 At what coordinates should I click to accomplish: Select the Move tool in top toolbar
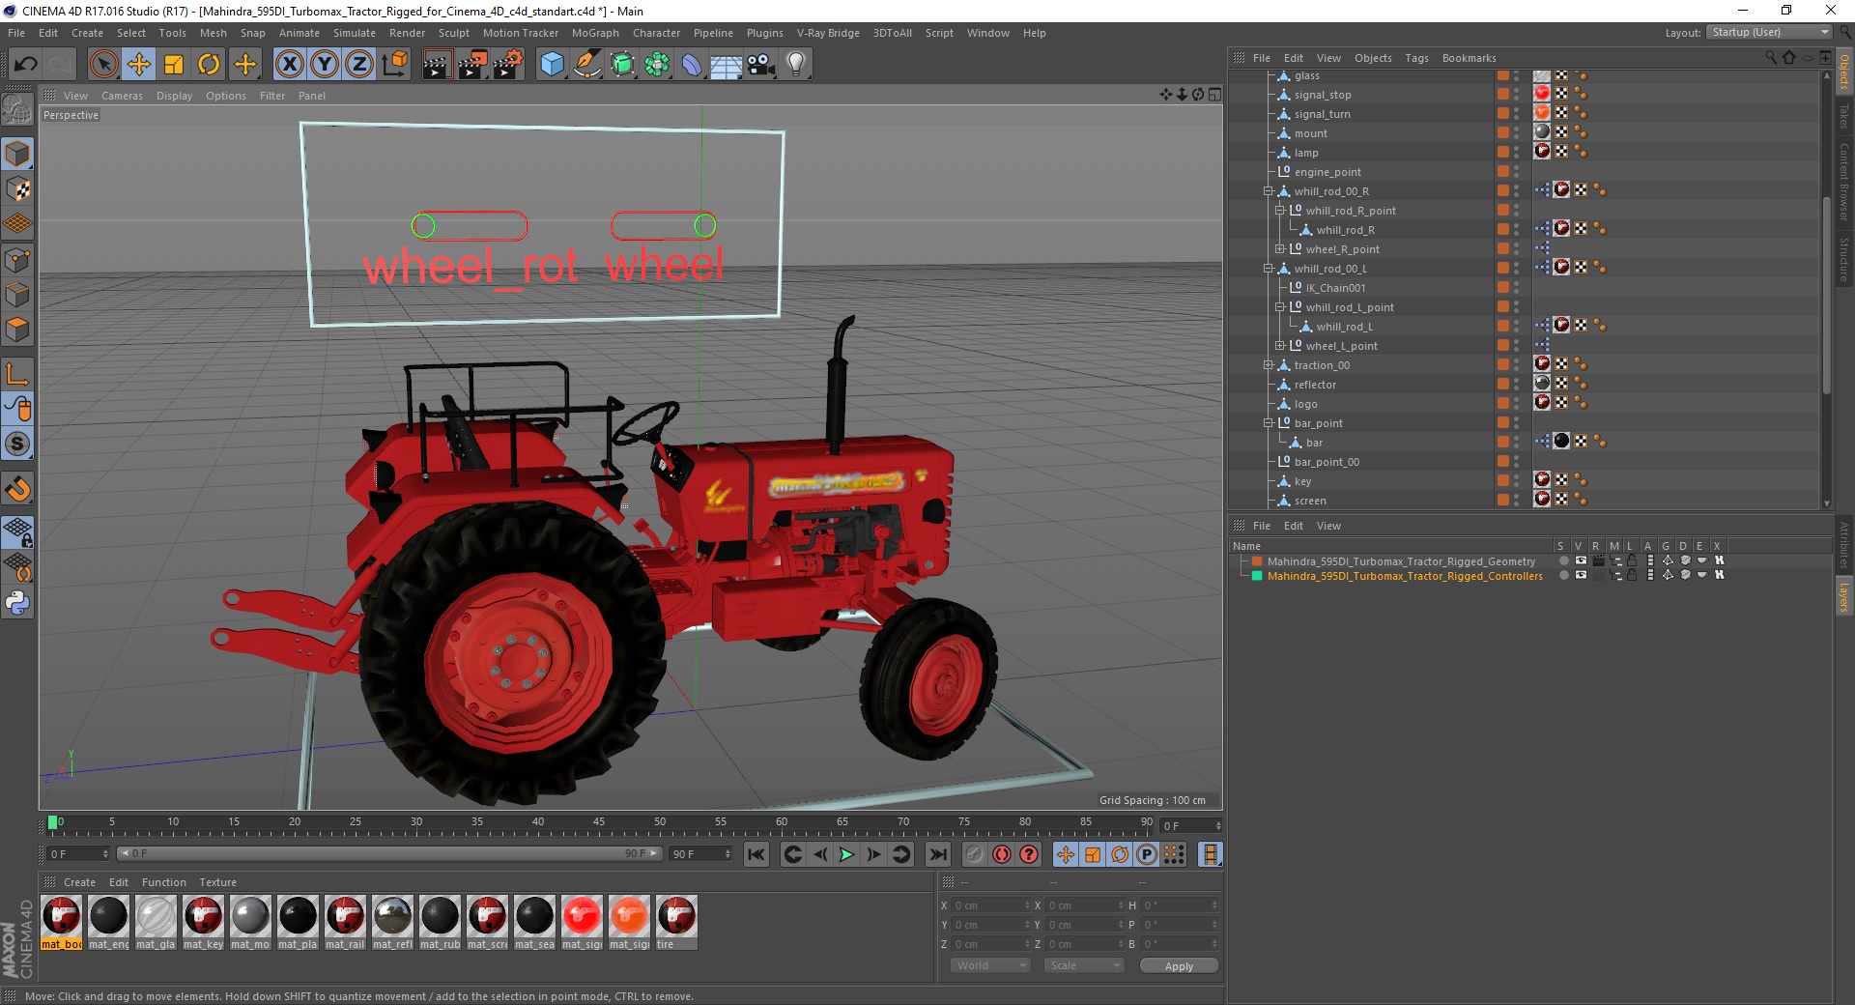point(139,65)
